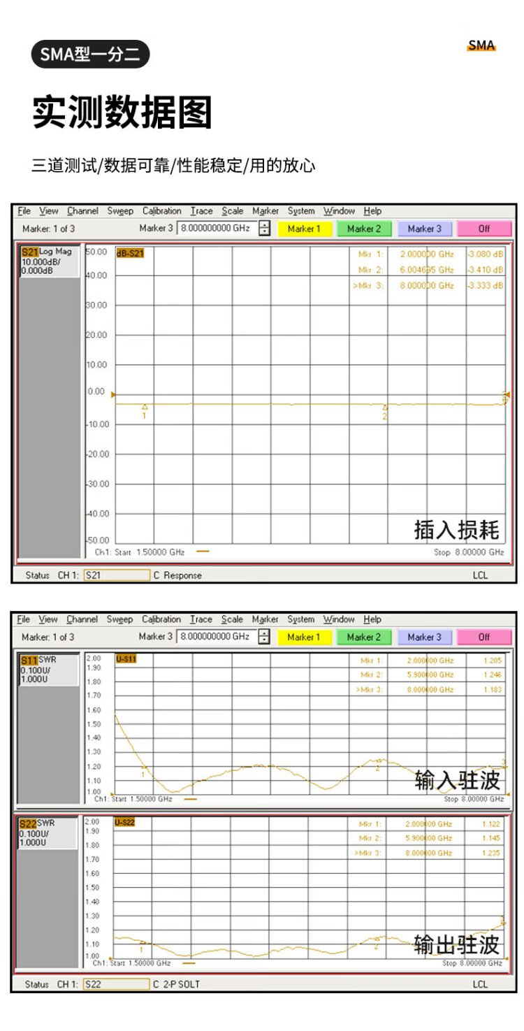Open the Calibration menu in the upper window
The width and height of the screenshot is (524, 1031).
[x=161, y=211]
